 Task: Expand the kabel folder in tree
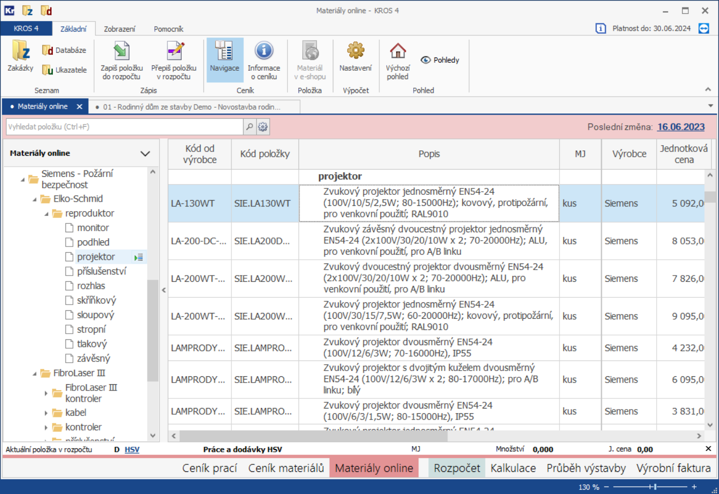point(46,413)
